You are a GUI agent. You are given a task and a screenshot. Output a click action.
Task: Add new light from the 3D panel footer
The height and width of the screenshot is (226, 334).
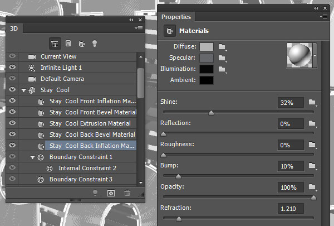pyautogui.click(x=95, y=193)
